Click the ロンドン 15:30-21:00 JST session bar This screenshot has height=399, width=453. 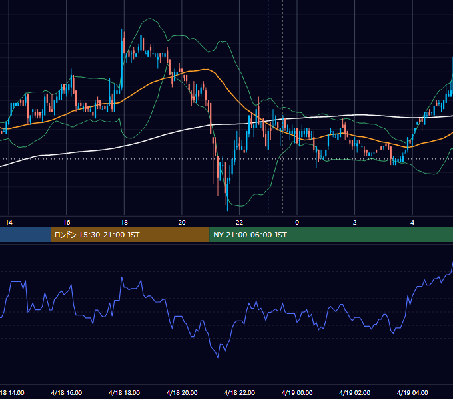pyautogui.click(x=130, y=235)
